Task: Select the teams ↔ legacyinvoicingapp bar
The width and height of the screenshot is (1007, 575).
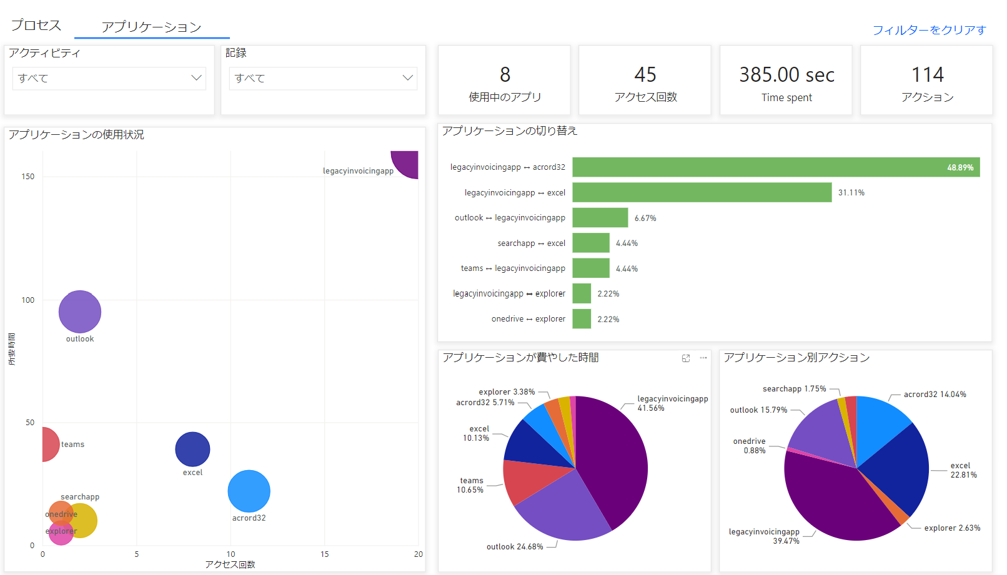Action: pyautogui.click(x=591, y=268)
